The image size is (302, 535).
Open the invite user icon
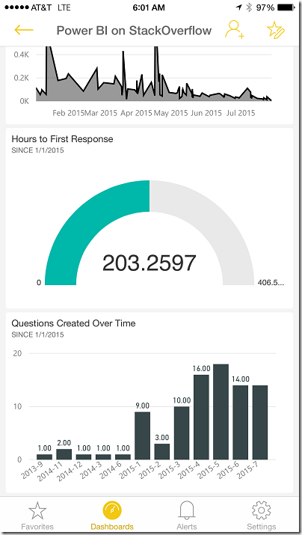pos(235,30)
